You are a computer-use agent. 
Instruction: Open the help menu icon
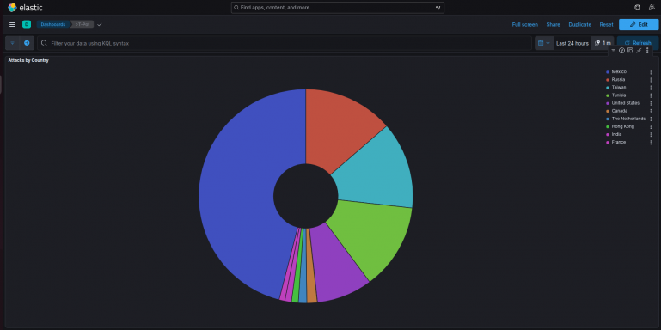click(x=638, y=8)
